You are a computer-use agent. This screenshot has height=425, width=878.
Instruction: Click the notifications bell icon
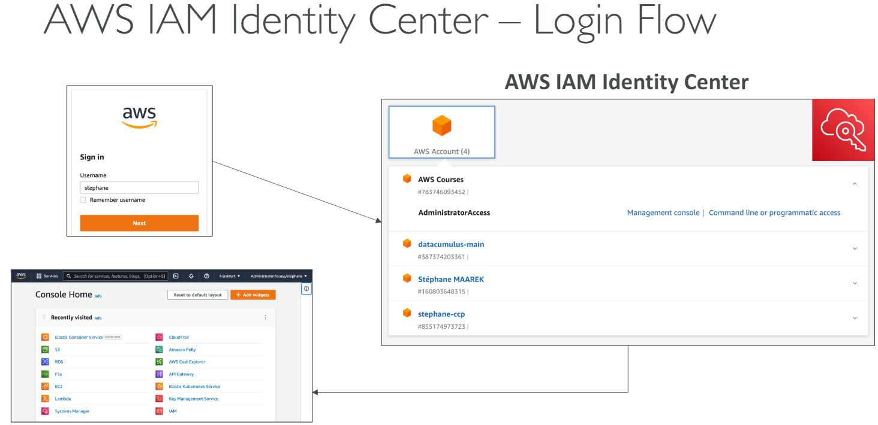191,276
